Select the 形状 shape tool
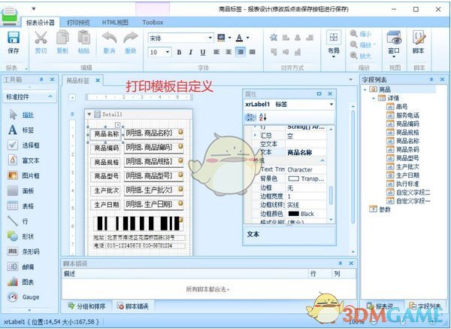 (x=21, y=236)
